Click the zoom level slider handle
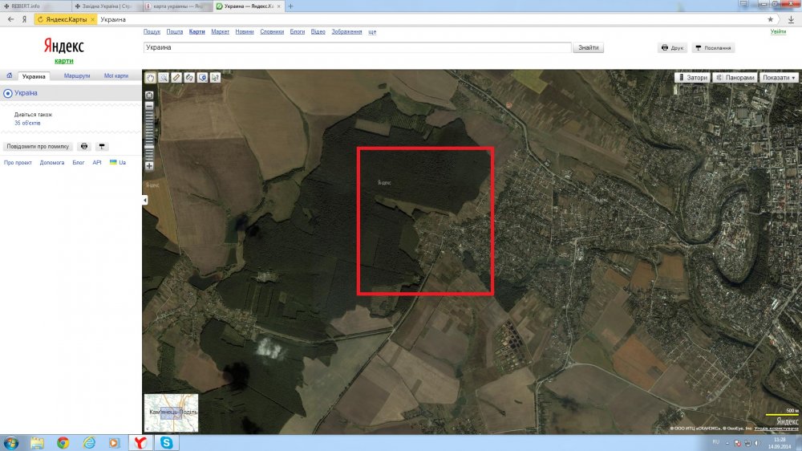Image resolution: width=802 pixels, height=451 pixels. pyautogui.click(x=149, y=148)
